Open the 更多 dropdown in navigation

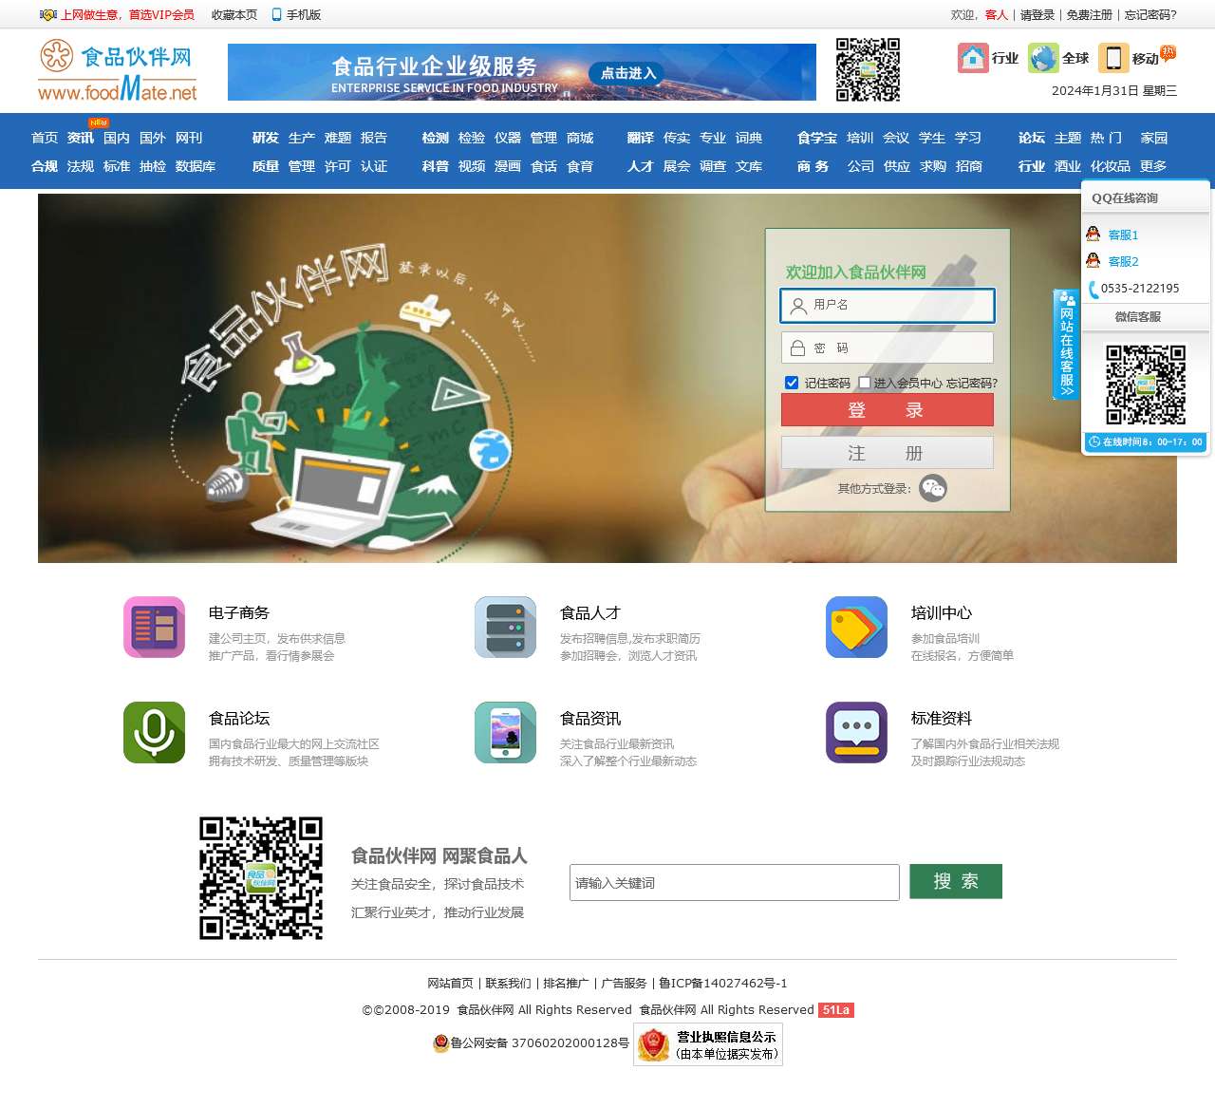tap(1151, 166)
